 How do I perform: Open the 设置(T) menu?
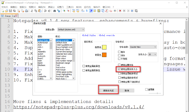60,7
